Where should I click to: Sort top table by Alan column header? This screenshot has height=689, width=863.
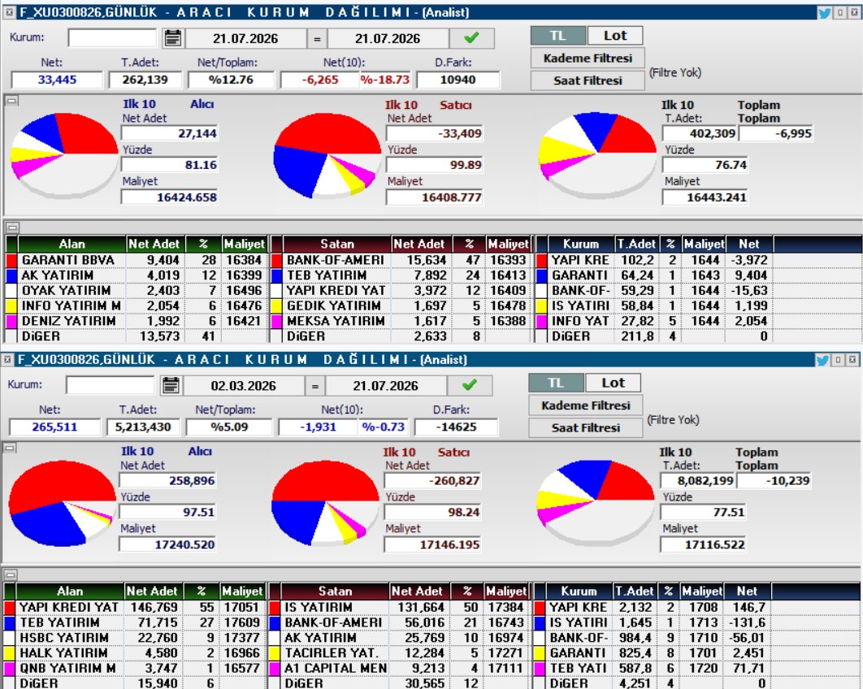72,244
